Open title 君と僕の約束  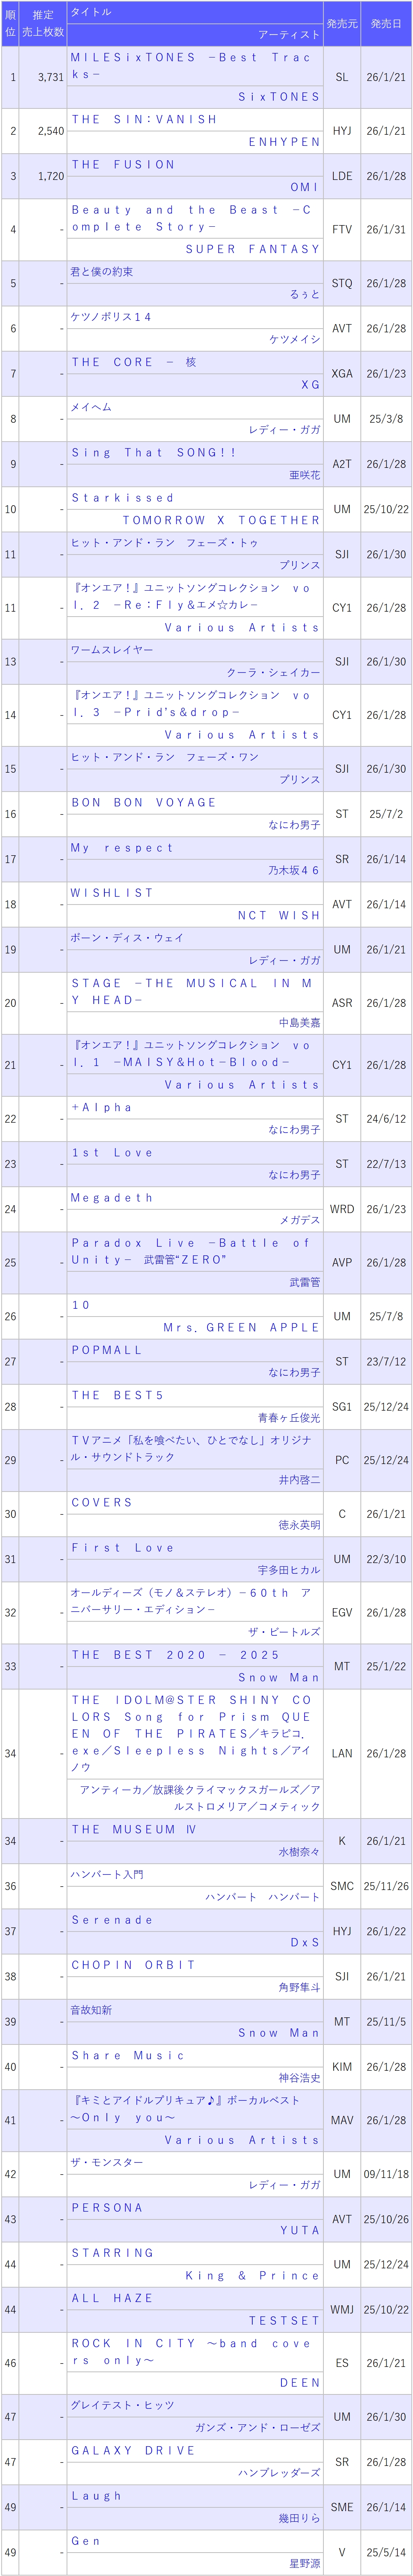(102, 271)
